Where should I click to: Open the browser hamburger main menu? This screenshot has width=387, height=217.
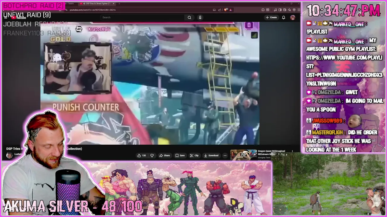point(299,10)
